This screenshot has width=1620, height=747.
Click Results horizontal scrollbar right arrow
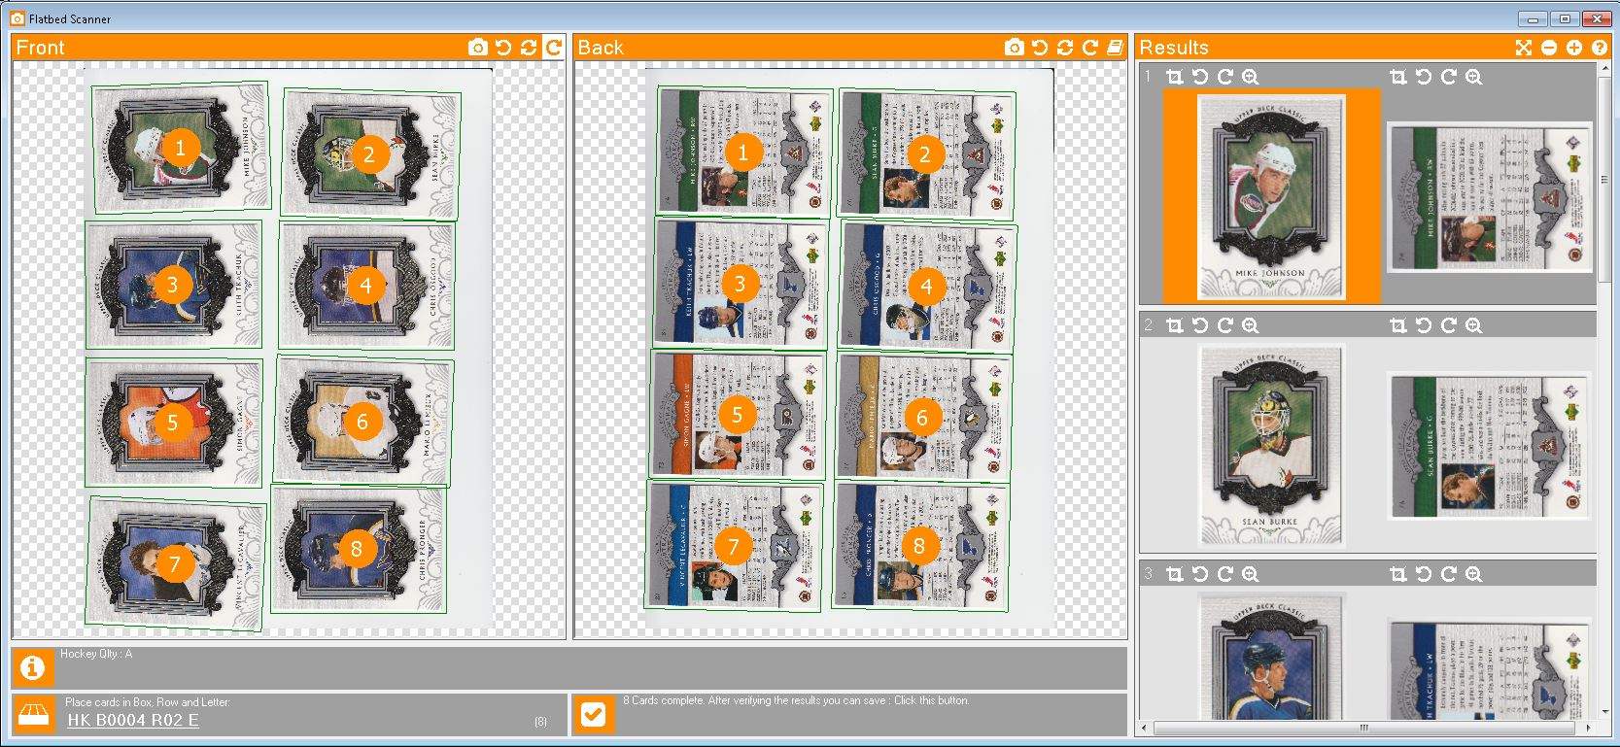pos(1589,727)
